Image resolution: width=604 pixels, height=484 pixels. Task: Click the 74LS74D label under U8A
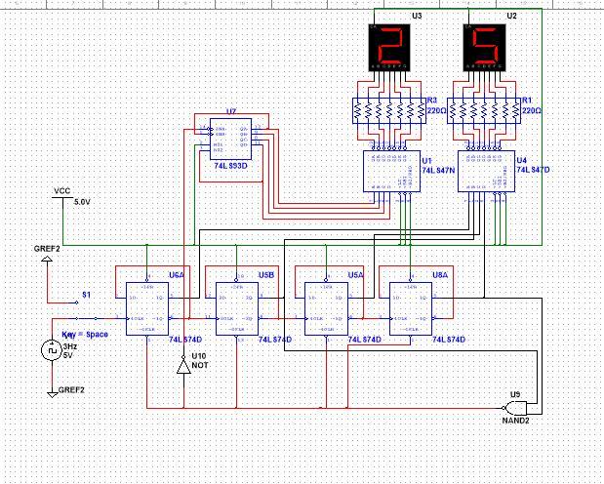pyautogui.click(x=449, y=340)
